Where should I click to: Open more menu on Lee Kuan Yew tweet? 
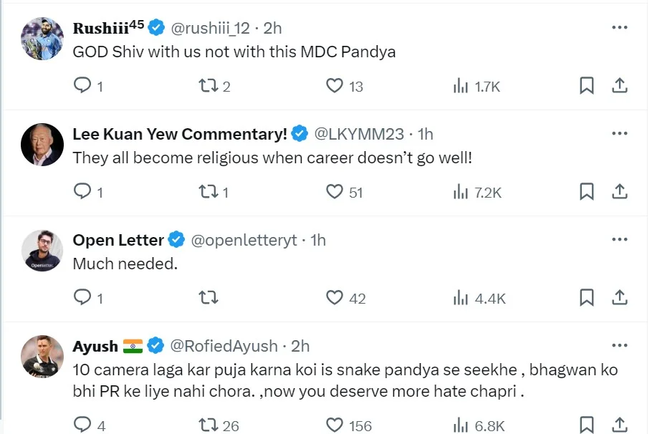click(620, 134)
